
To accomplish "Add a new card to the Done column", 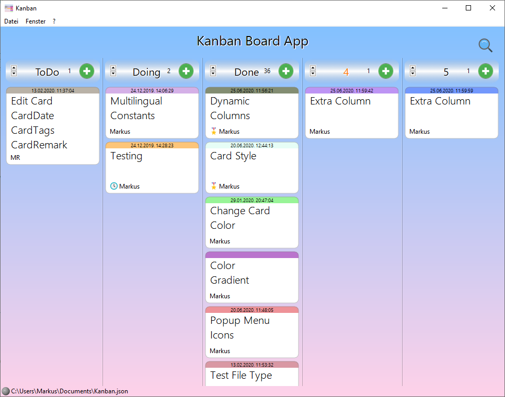I will point(286,72).
